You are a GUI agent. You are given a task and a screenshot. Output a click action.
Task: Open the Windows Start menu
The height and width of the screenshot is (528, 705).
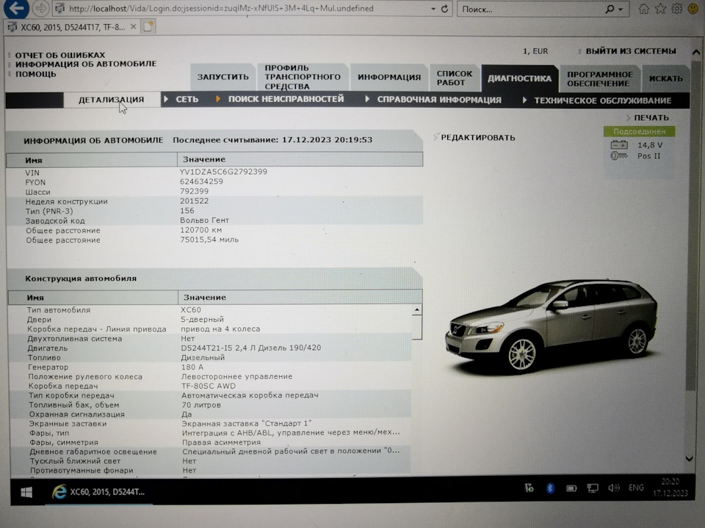[x=26, y=491]
